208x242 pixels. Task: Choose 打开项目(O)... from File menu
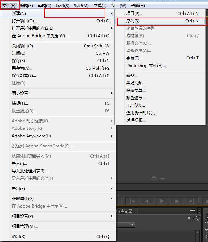point(58,21)
